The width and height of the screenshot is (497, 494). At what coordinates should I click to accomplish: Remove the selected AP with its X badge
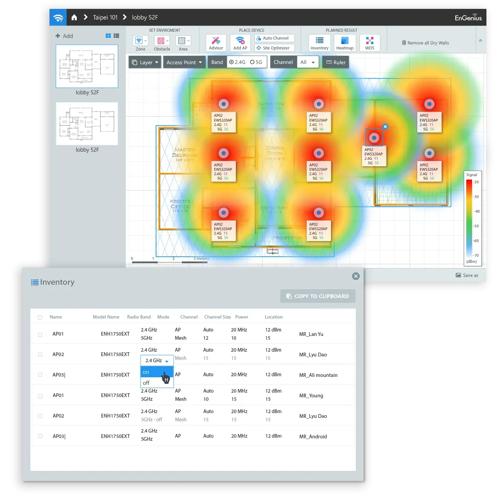385,127
